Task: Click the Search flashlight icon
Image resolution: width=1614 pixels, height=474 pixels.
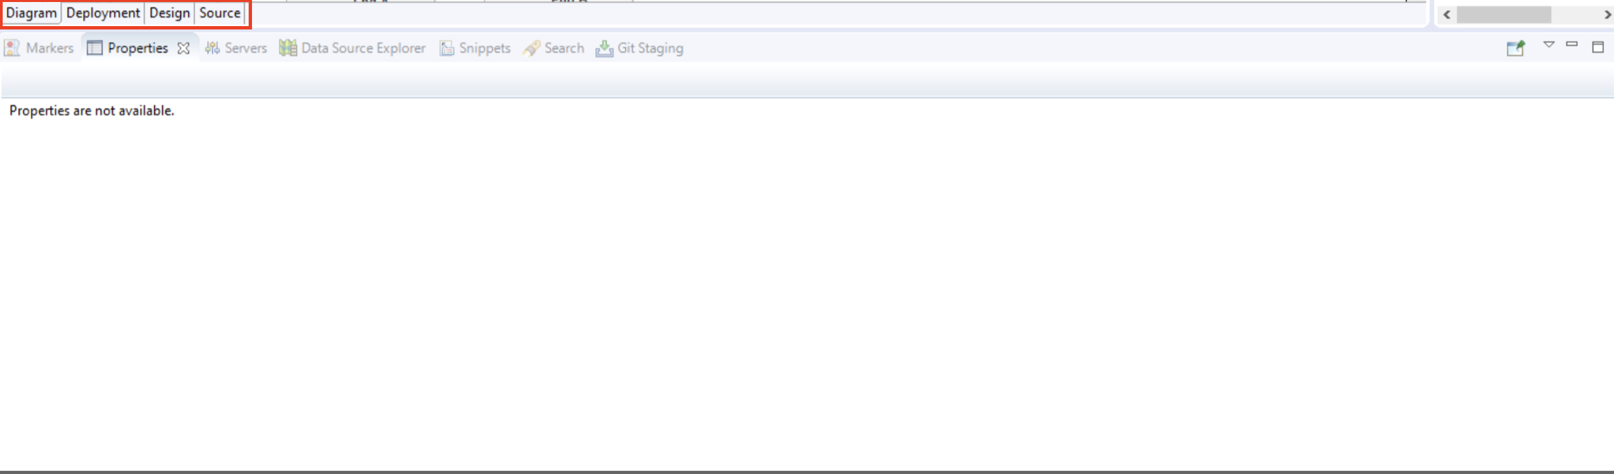Action: pos(532,48)
